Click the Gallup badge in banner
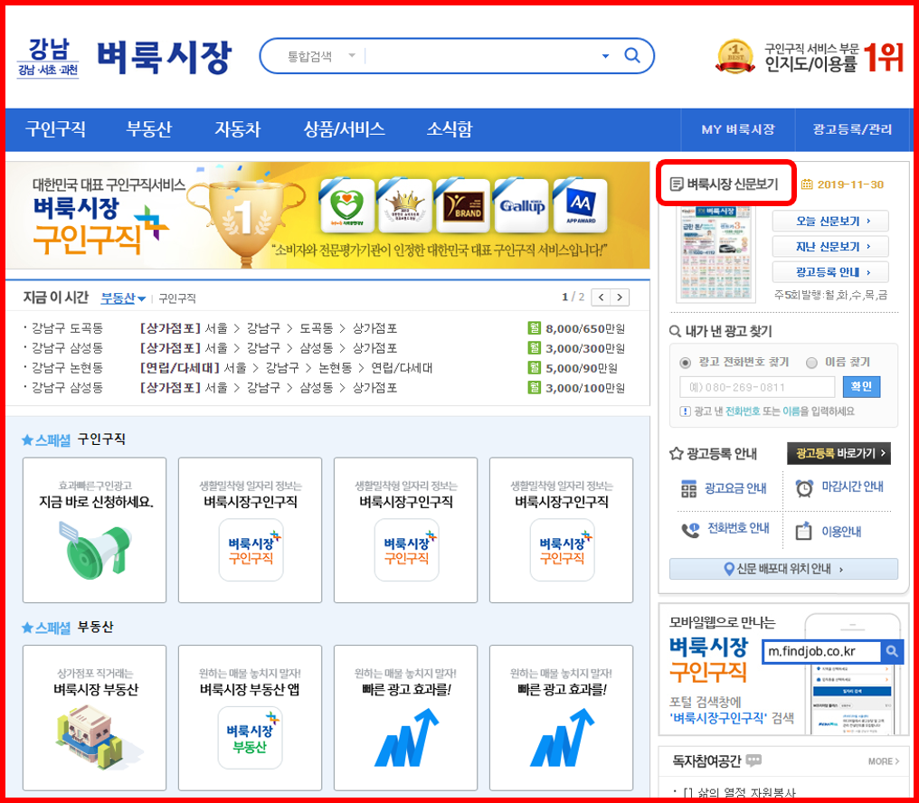This screenshot has width=919, height=803. click(522, 206)
